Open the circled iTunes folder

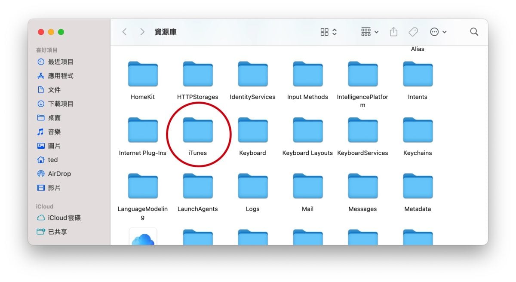click(197, 130)
